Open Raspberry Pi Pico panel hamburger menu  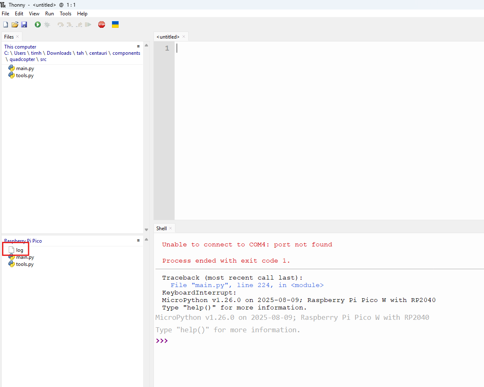[x=138, y=241]
